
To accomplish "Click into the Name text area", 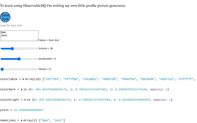I will (x=19, y=36).
